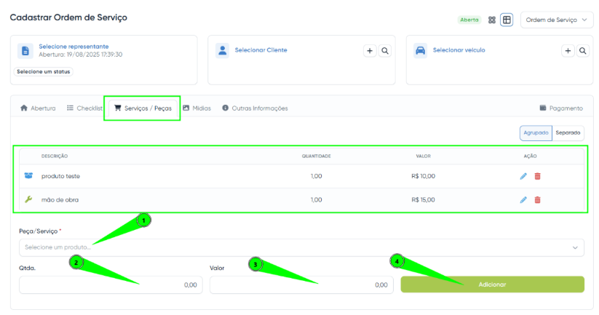The width and height of the screenshot is (599, 315).
Task: Open the Selecione um status selector
Action: 39,72
